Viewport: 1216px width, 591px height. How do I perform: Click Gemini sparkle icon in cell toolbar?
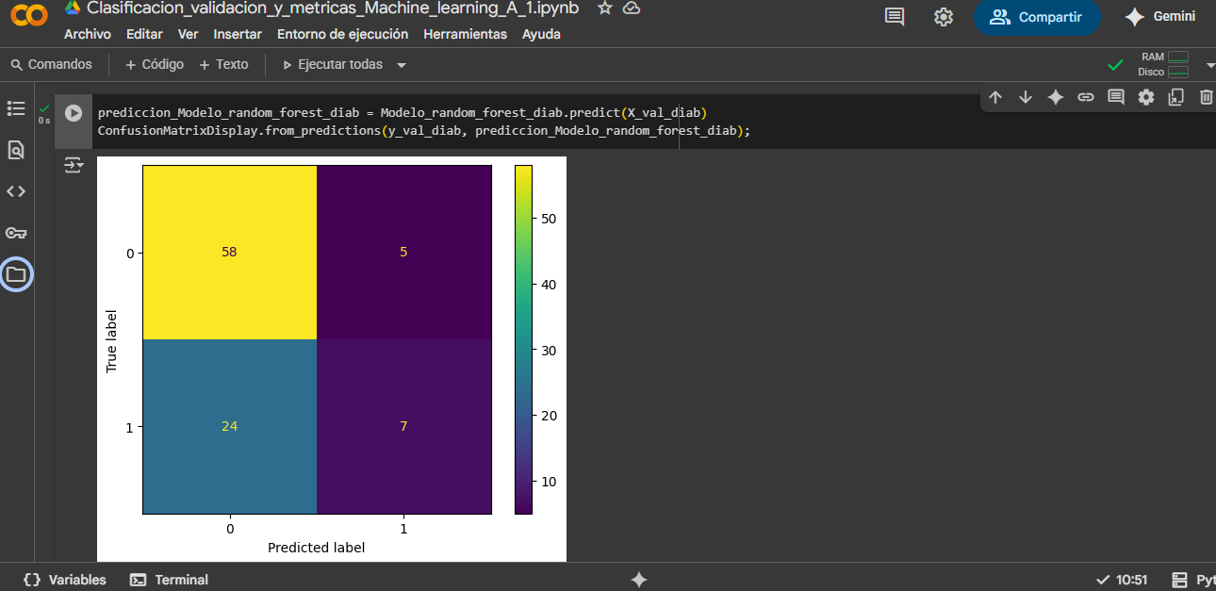coord(1056,97)
